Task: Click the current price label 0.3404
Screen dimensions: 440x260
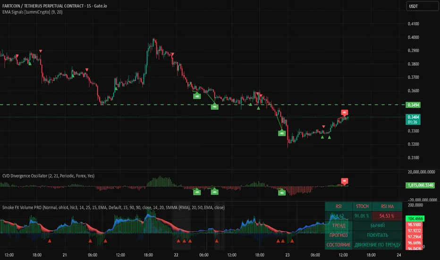Action: [x=413, y=117]
